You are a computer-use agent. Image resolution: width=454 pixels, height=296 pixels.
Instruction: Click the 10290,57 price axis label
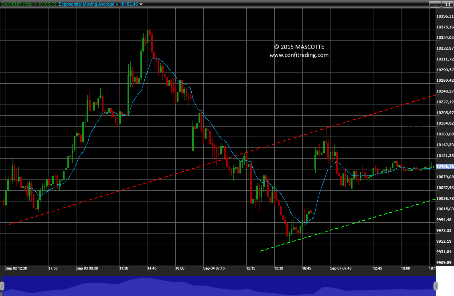pyautogui.click(x=445, y=70)
